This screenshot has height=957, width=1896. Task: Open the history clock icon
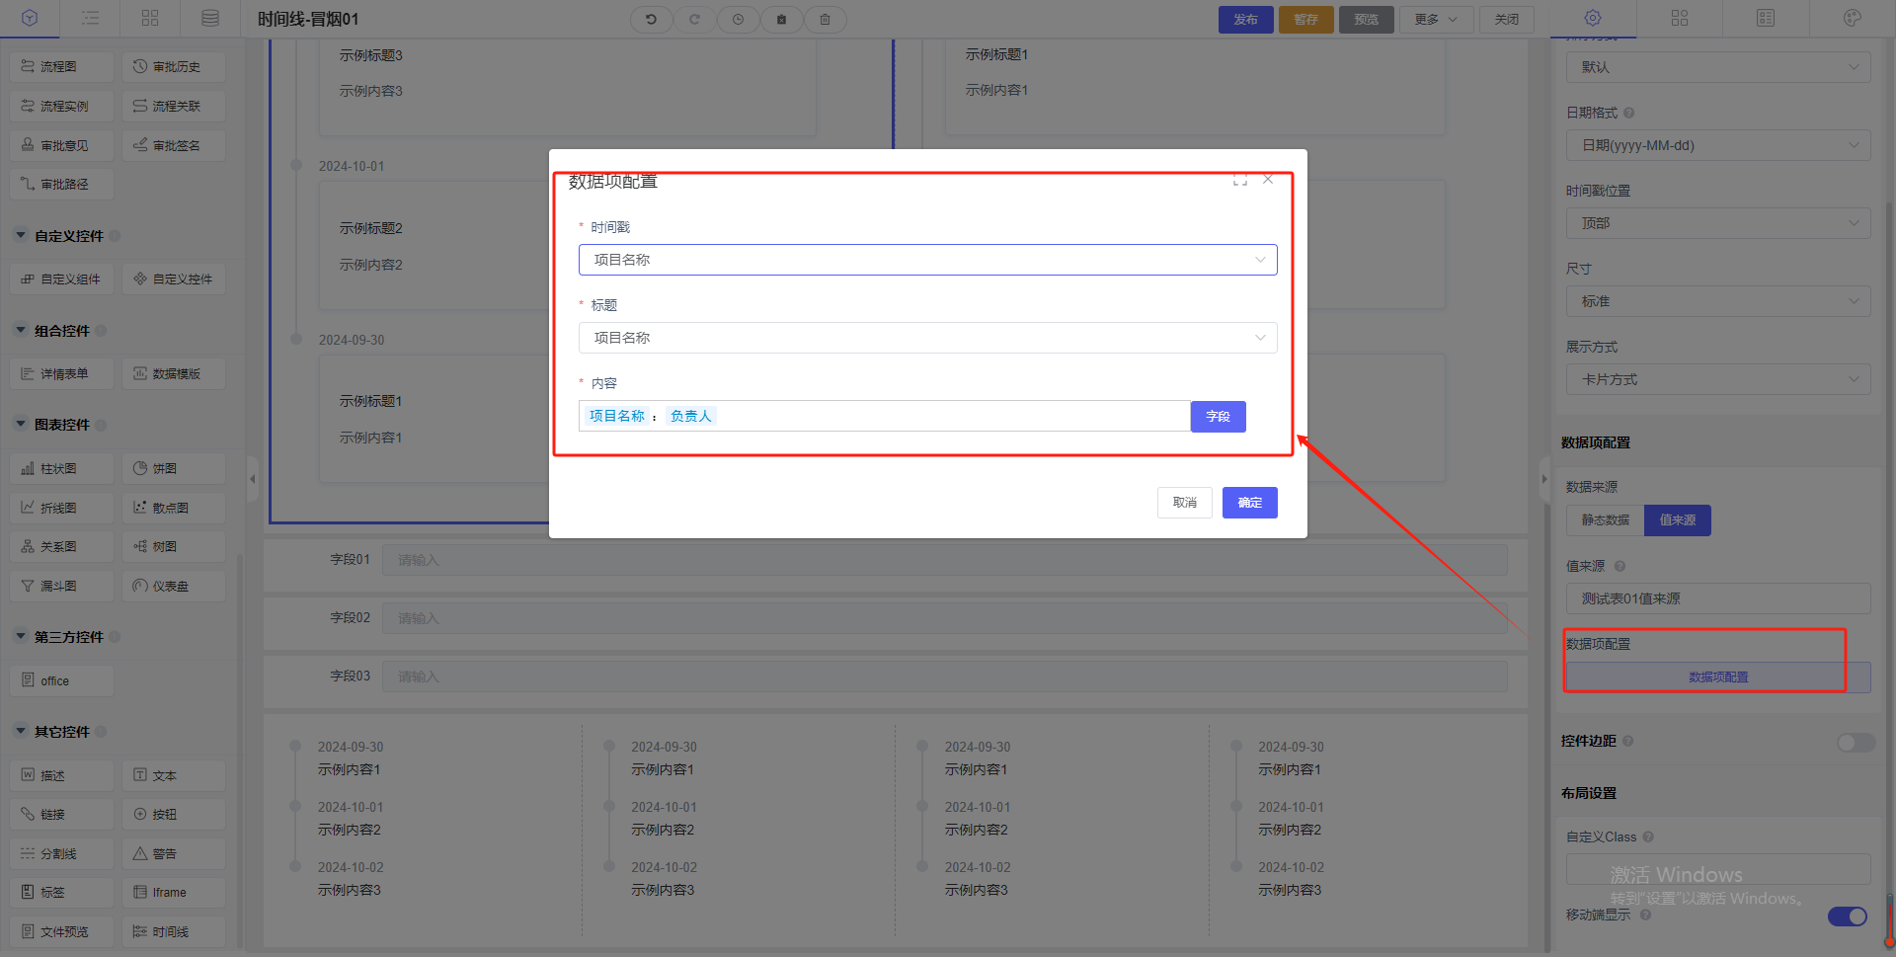(x=738, y=19)
